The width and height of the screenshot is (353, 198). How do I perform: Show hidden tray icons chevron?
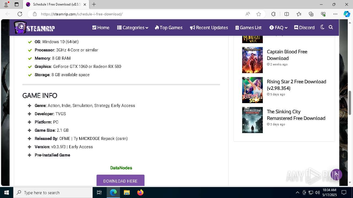[297, 193]
